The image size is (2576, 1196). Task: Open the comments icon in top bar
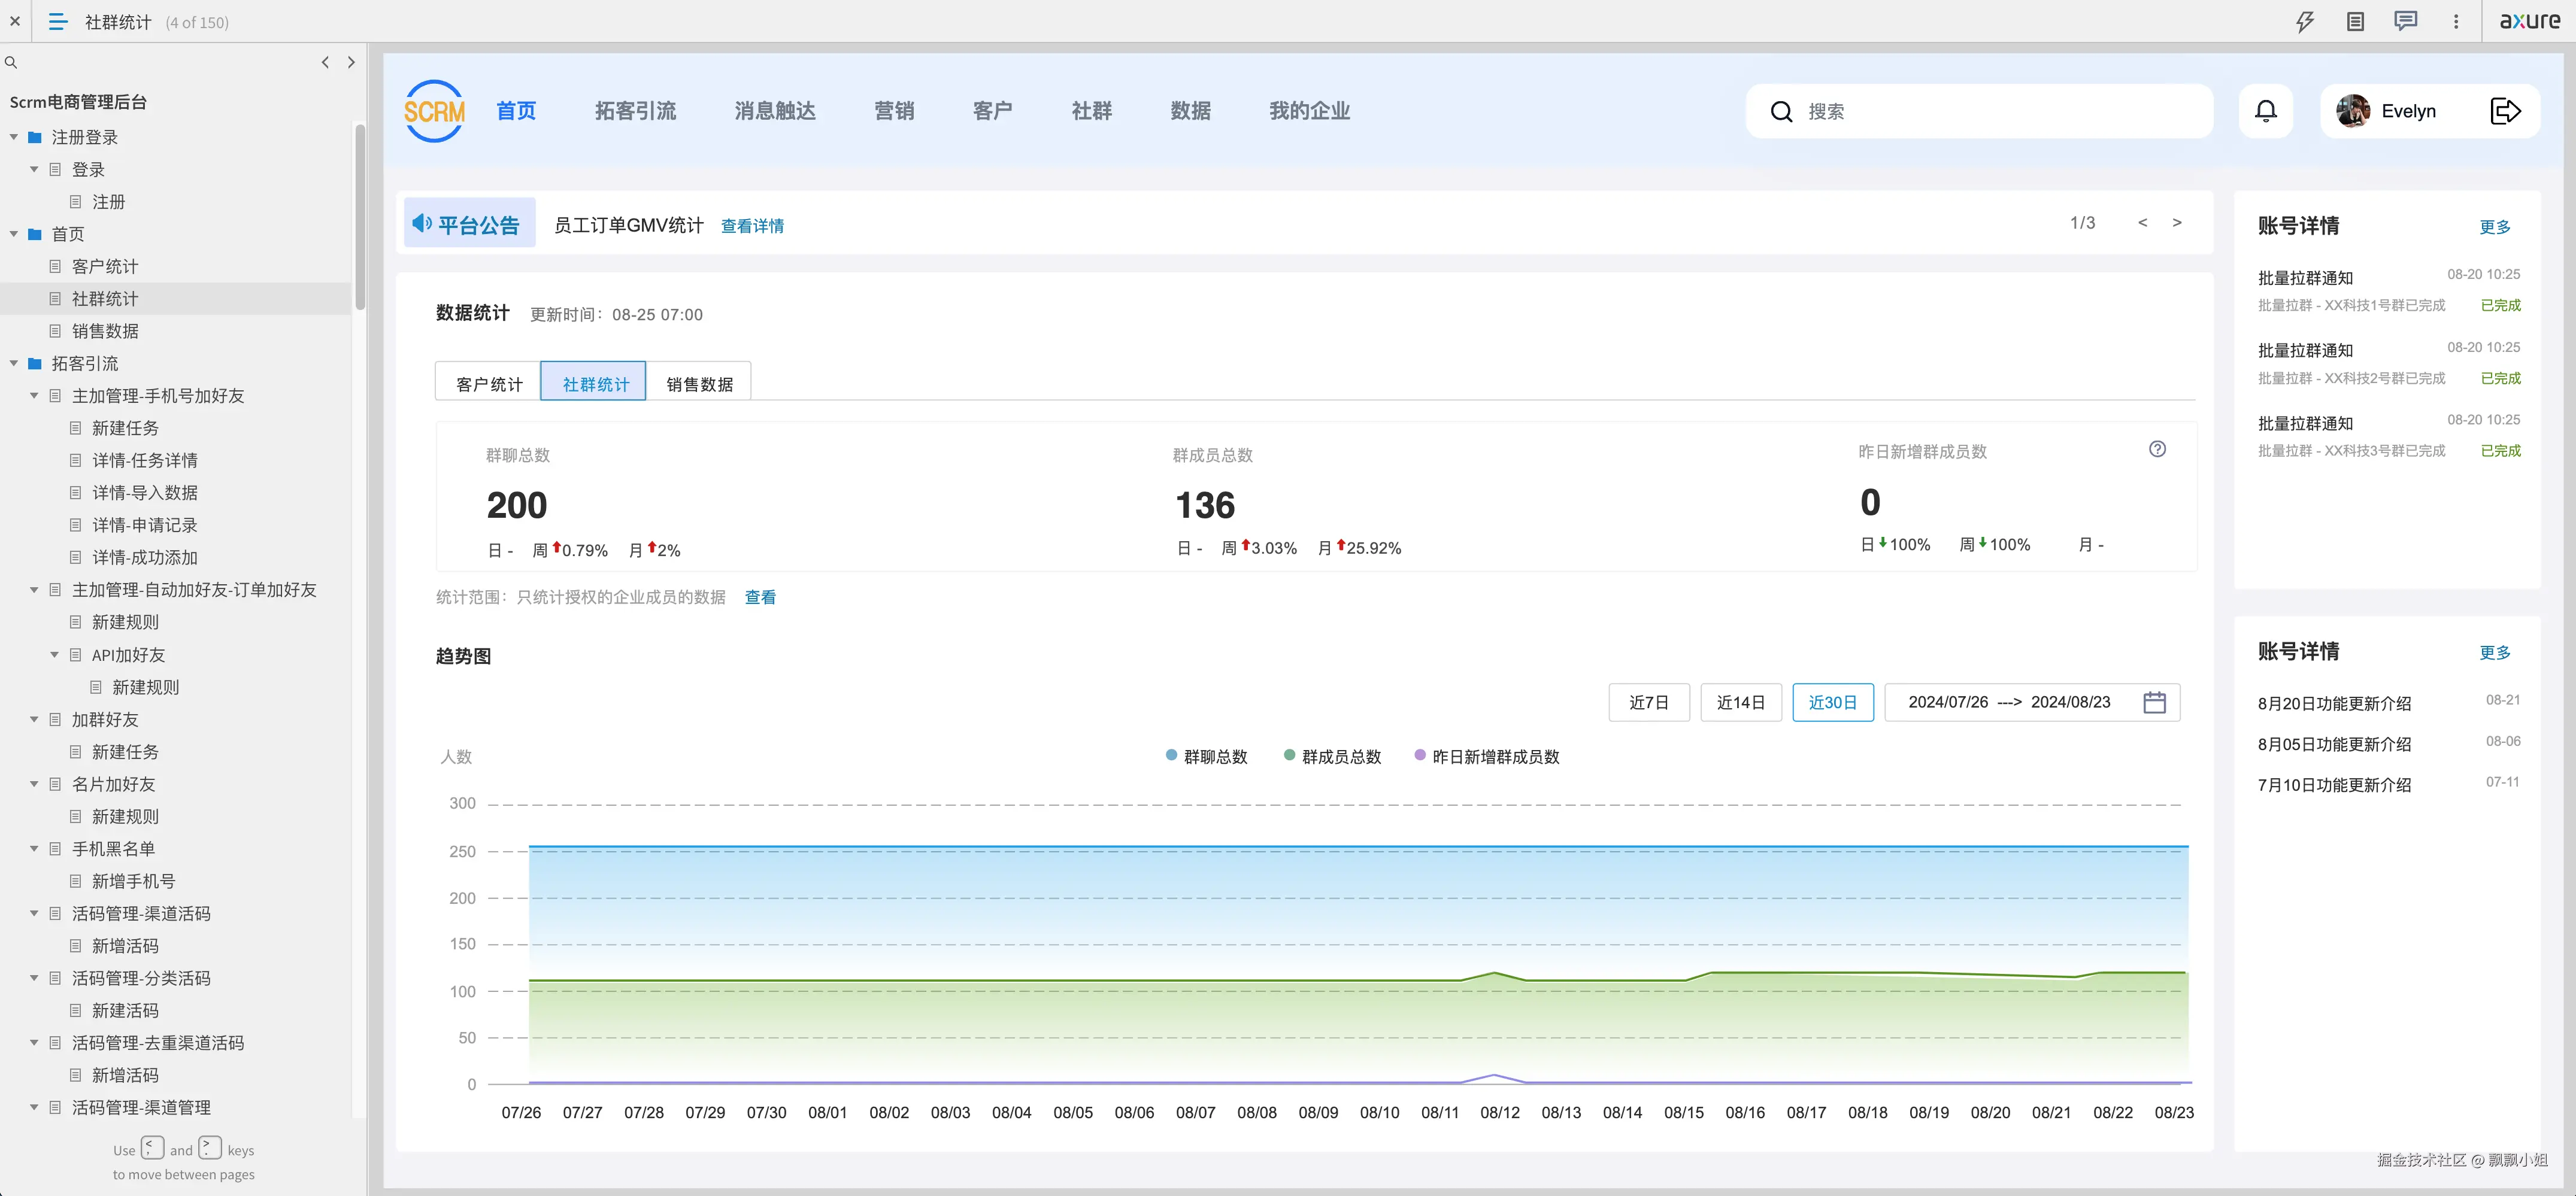2405,21
